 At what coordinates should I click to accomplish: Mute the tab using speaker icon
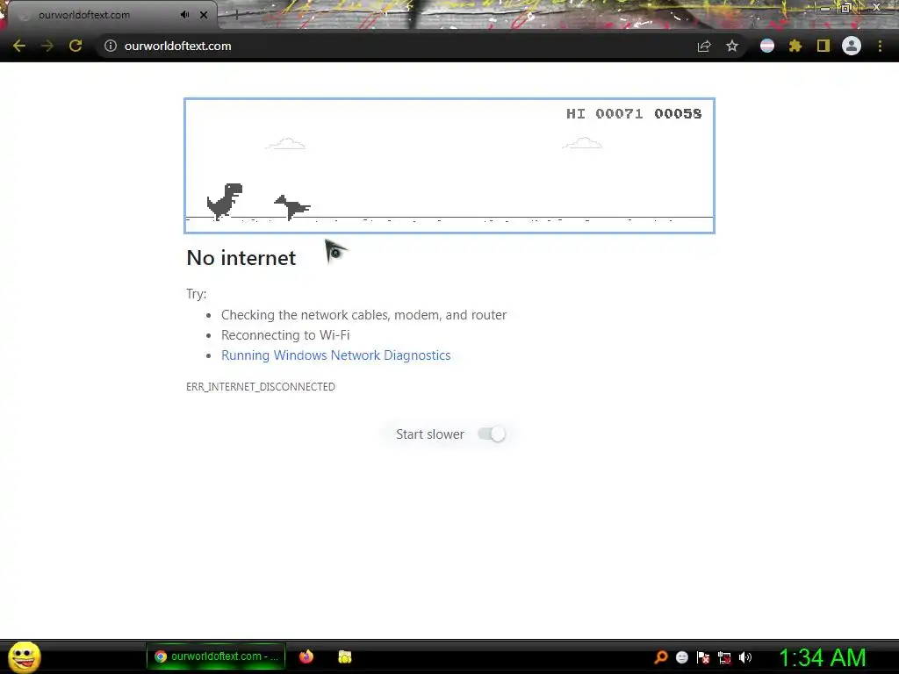point(184,15)
